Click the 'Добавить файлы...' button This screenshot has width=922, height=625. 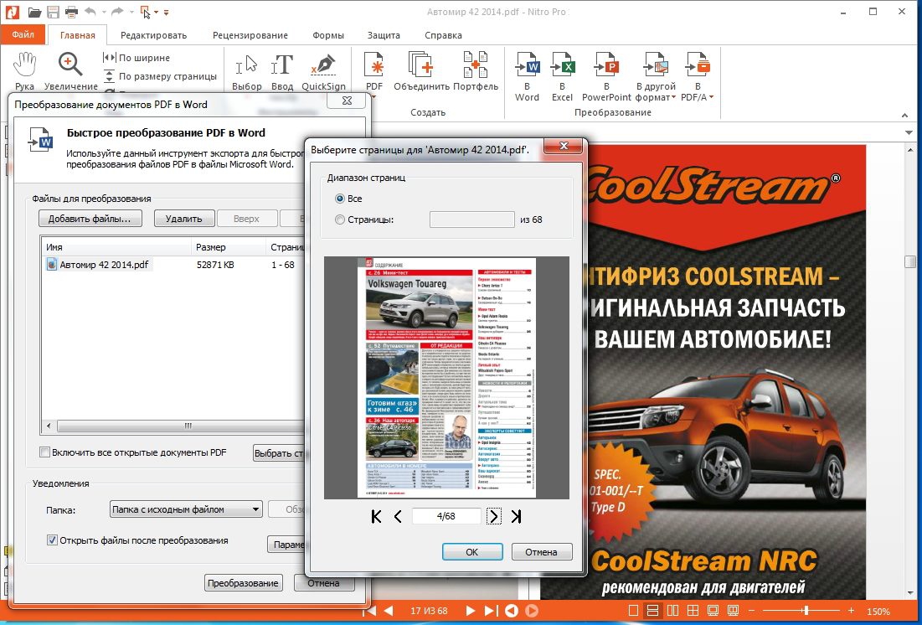[x=90, y=219]
